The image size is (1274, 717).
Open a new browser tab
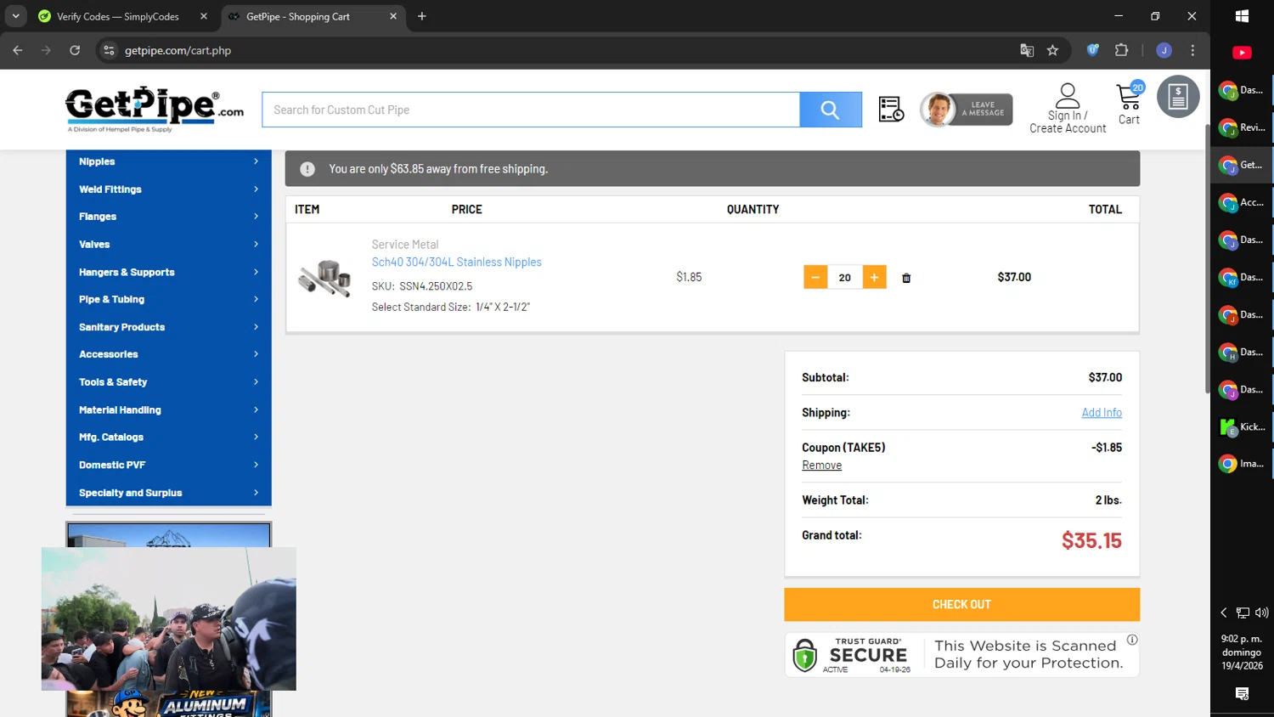click(422, 16)
